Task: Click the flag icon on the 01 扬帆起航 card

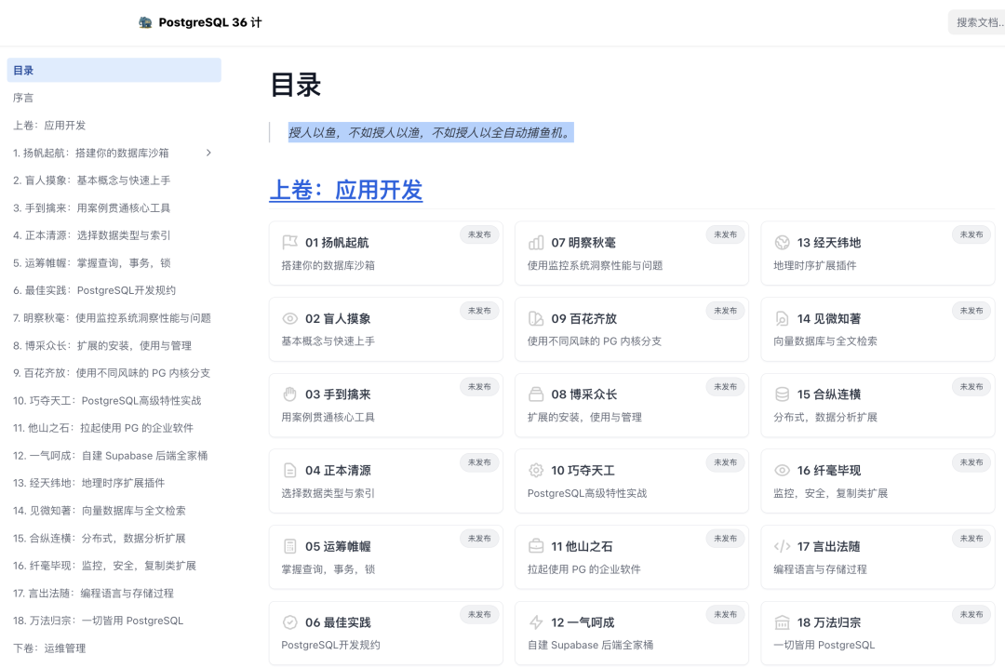Action: pos(289,242)
